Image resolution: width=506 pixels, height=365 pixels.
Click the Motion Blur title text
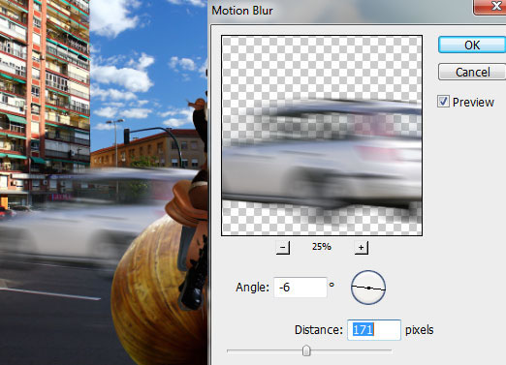(242, 11)
